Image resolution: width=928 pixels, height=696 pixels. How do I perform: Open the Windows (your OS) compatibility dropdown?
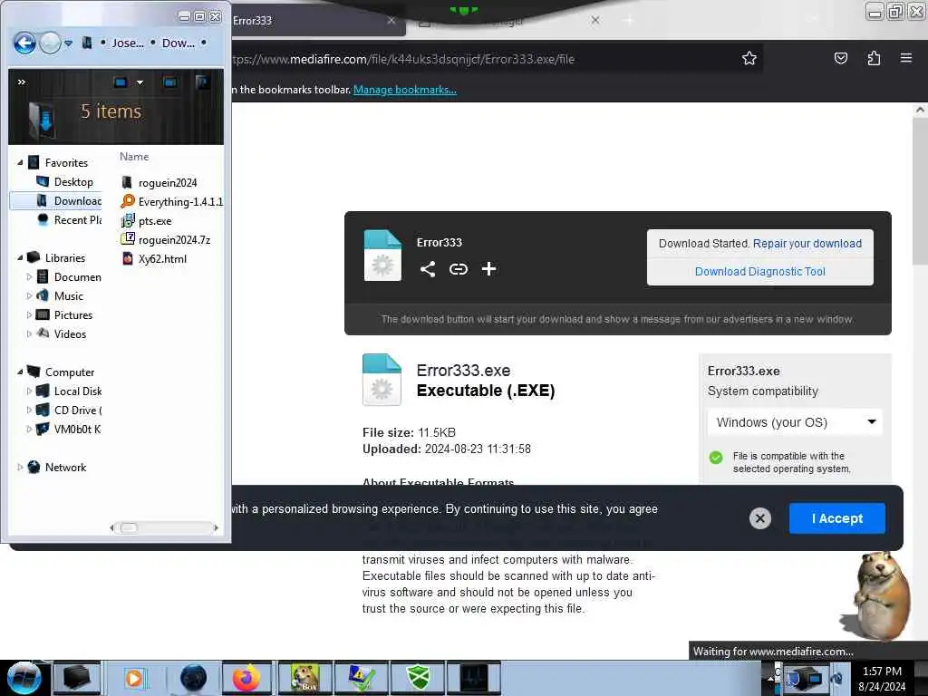pyautogui.click(x=795, y=422)
